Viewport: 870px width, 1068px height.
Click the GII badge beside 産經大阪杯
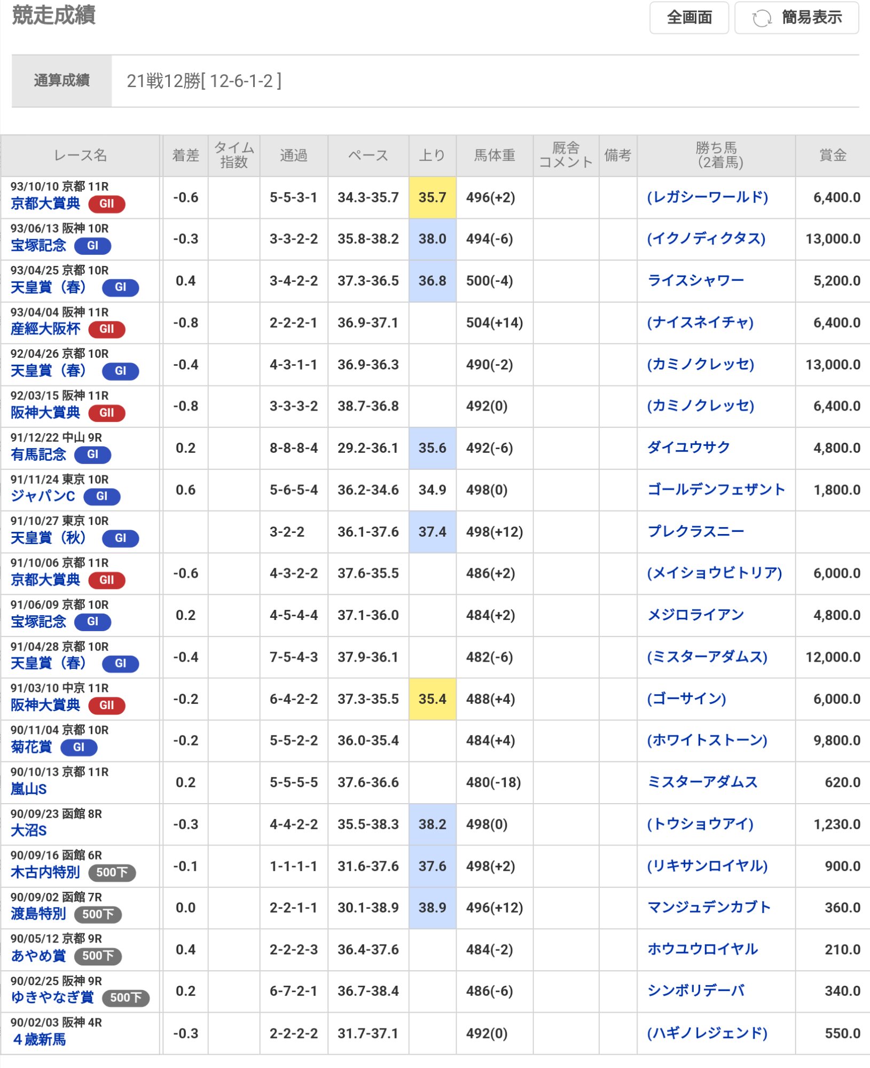[106, 329]
